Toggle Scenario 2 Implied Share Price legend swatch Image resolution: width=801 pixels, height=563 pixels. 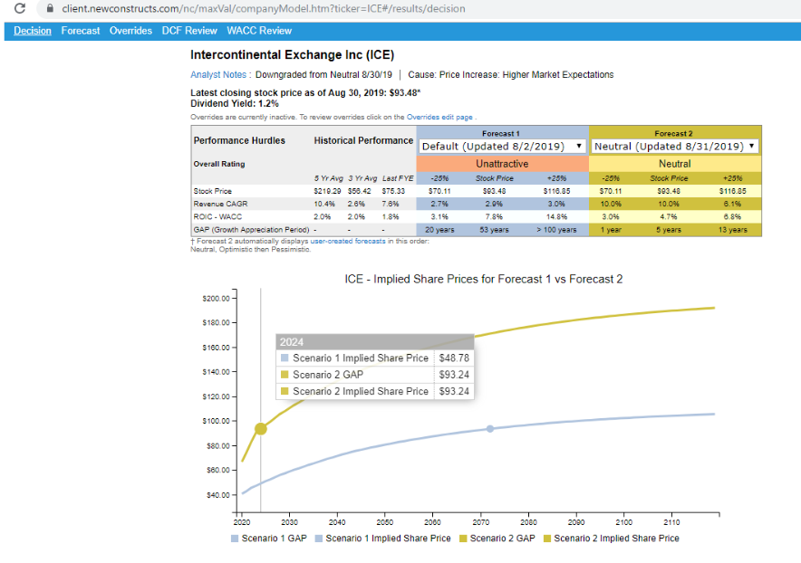547,539
